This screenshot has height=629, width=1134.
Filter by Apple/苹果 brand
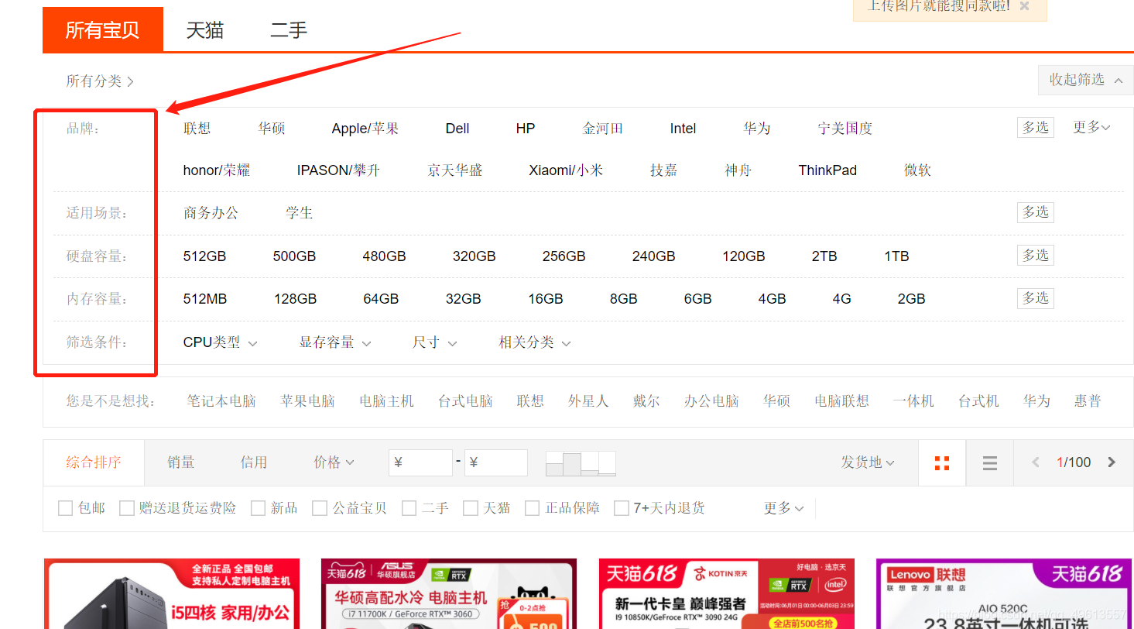365,129
